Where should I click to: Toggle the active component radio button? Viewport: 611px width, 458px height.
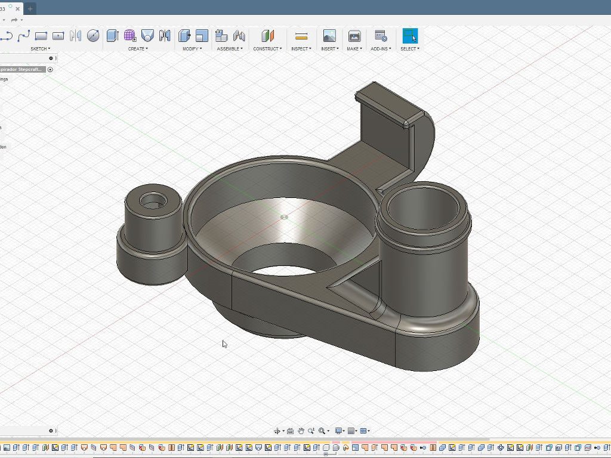click(x=50, y=69)
